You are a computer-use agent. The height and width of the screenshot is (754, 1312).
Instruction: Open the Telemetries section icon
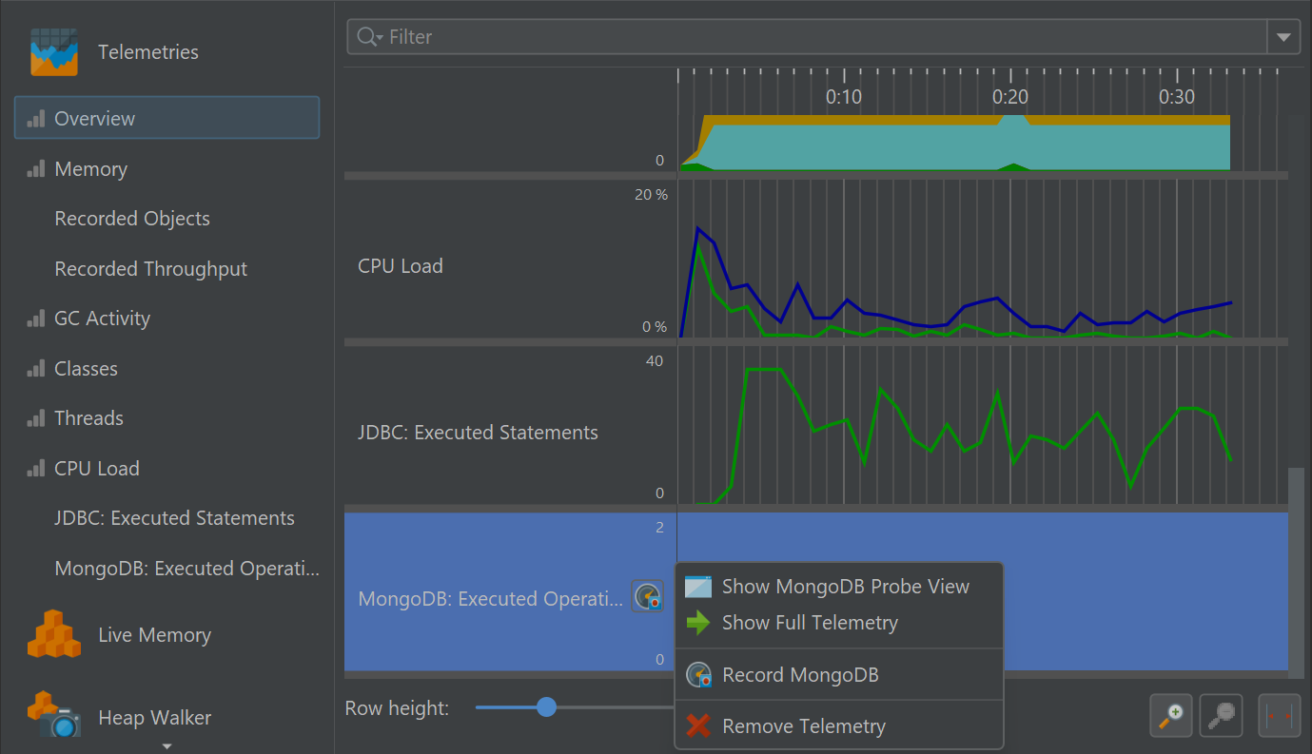pyautogui.click(x=53, y=52)
